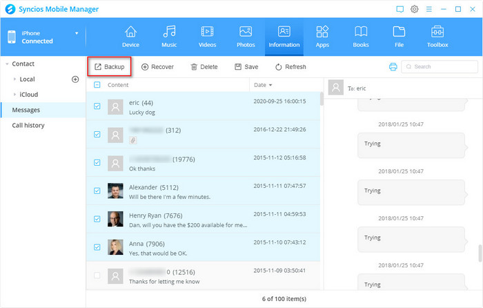Click Anna's profile photo
483x308 pixels.
[x=115, y=247]
